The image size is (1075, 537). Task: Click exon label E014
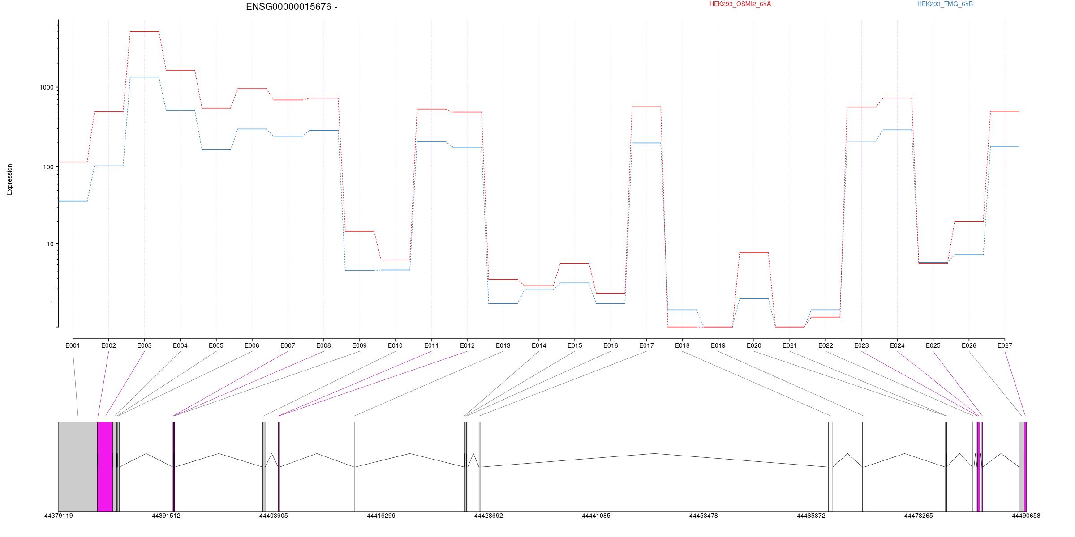(539, 346)
